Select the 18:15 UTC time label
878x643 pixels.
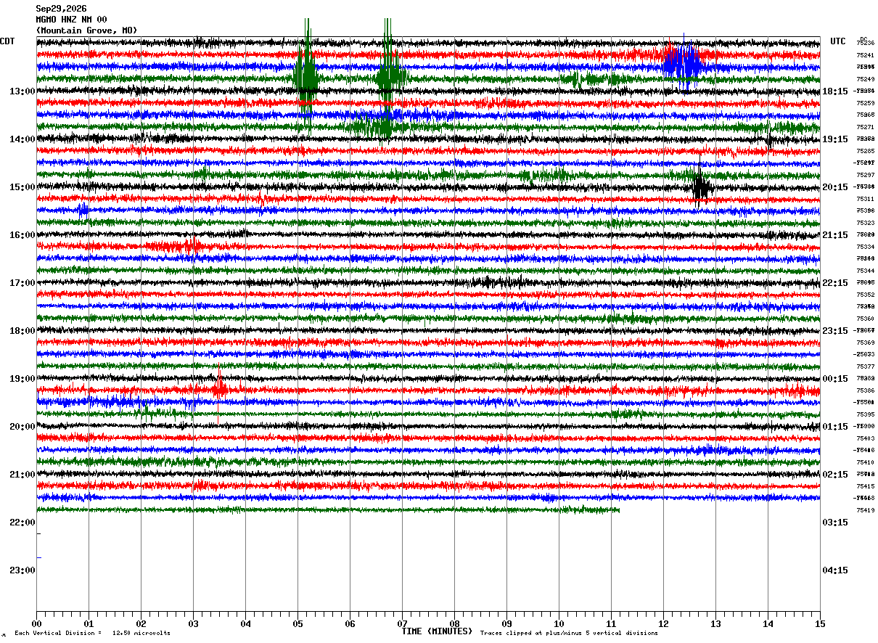834,91
